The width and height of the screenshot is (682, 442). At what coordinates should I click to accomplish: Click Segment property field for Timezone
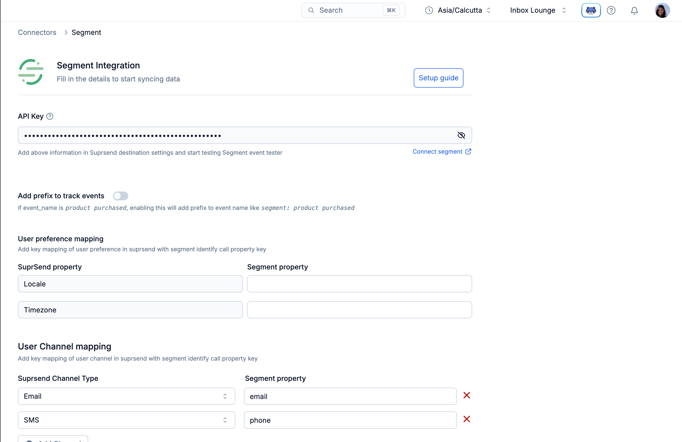359,309
